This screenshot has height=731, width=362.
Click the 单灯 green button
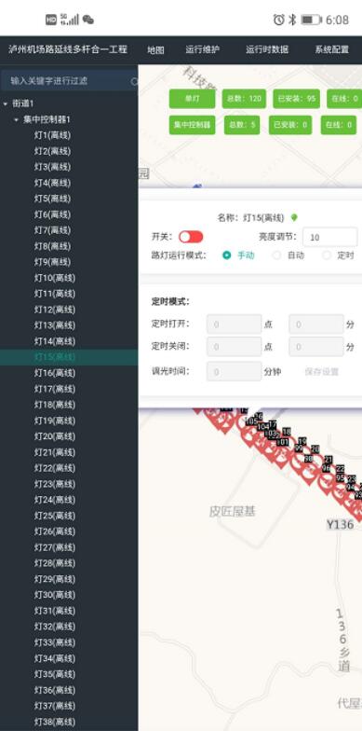point(192,99)
